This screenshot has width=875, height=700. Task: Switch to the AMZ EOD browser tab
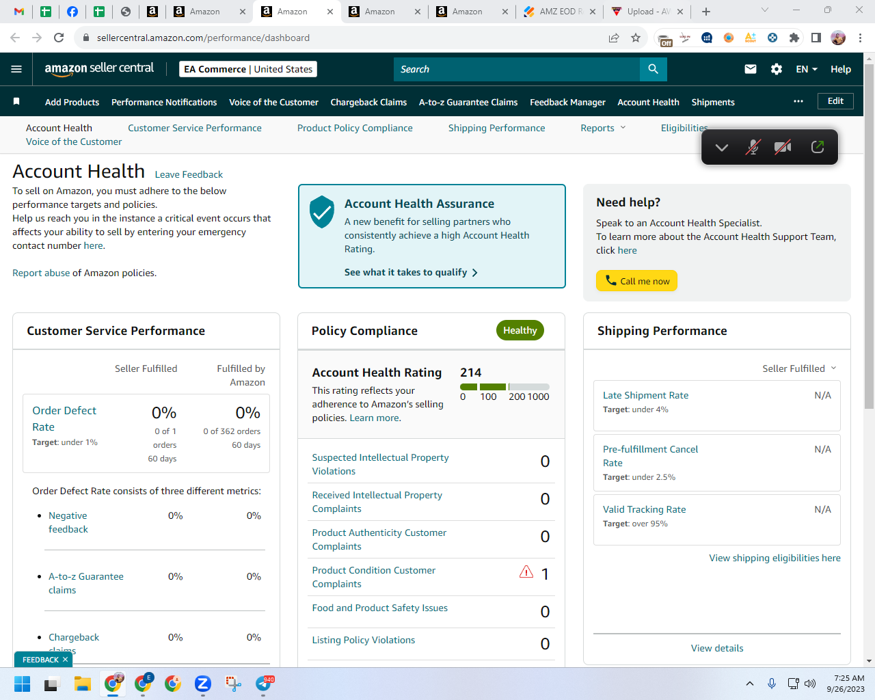pyautogui.click(x=559, y=12)
